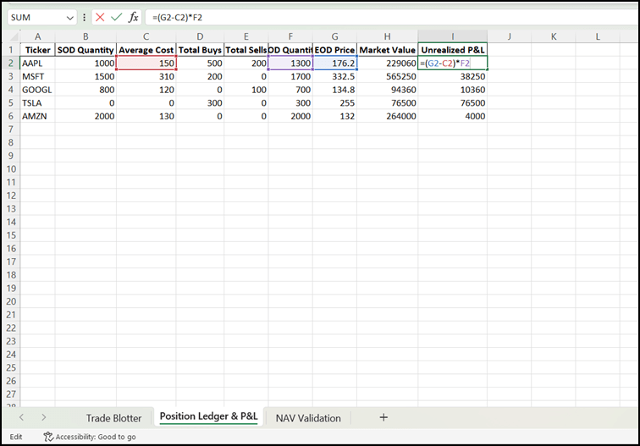Viewport: 640px width, 446px height.
Task: Switch to the Trade Blotter sheet
Action: pos(113,418)
